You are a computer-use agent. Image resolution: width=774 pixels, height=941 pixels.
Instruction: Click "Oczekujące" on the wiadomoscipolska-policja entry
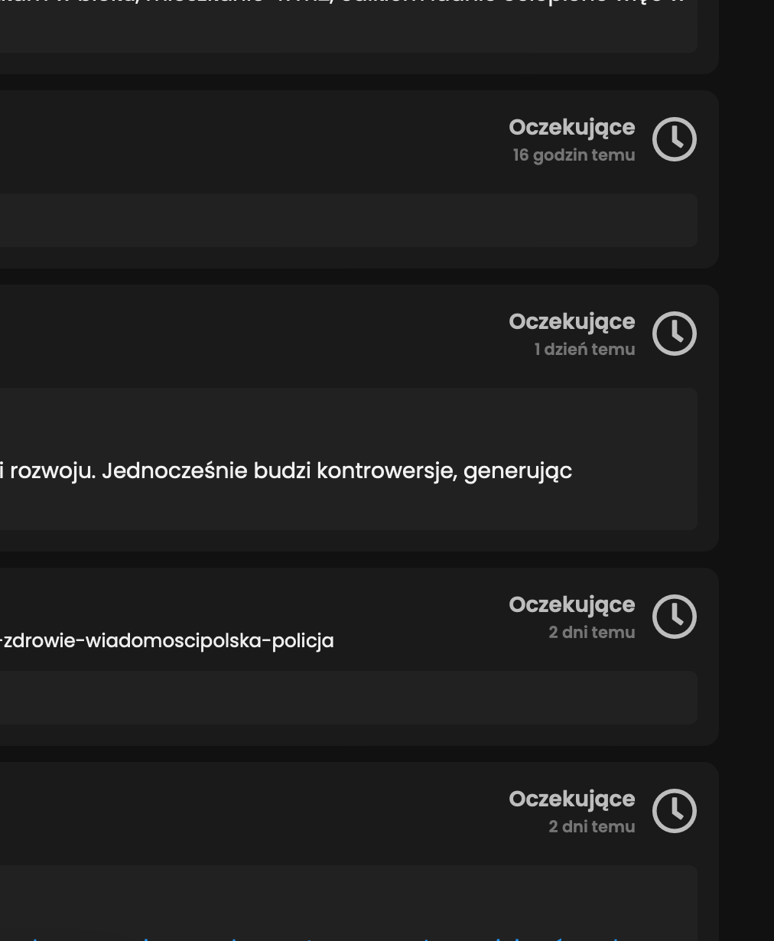point(571,605)
